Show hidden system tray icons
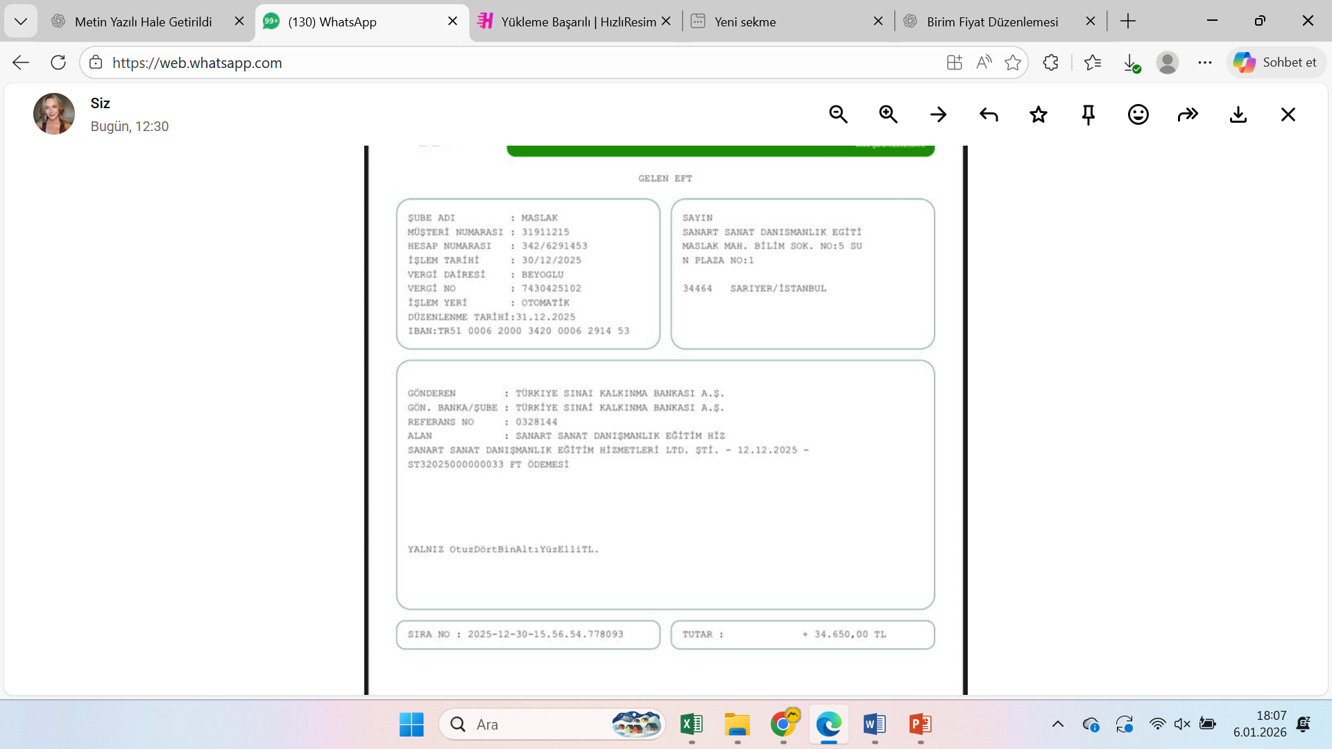This screenshot has width=1332, height=749. (1057, 725)
